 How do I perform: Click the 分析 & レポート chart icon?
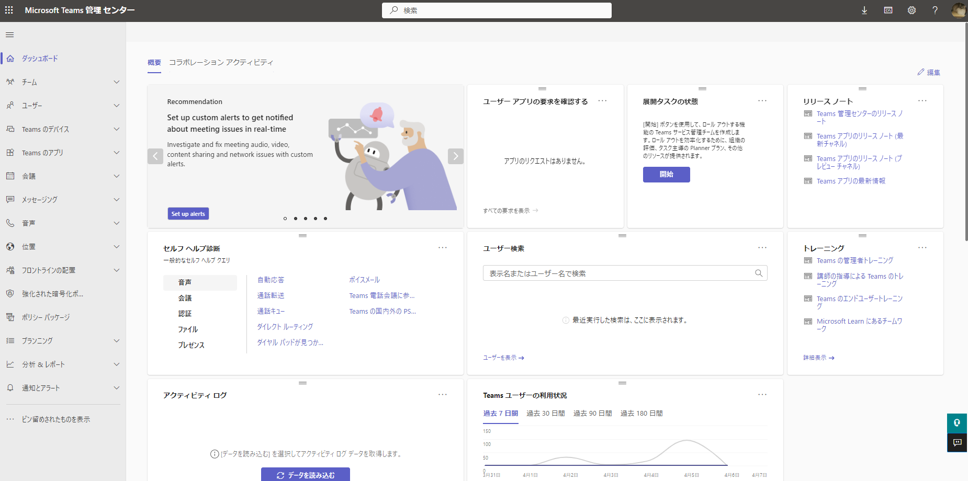pos(10,364)
